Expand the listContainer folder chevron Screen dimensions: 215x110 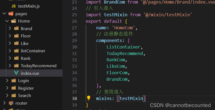10,51
